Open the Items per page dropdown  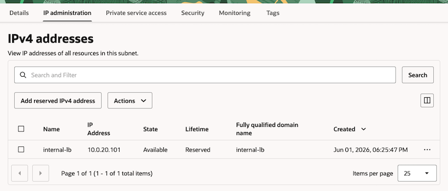pyautogui.click(x=417, y=173)
